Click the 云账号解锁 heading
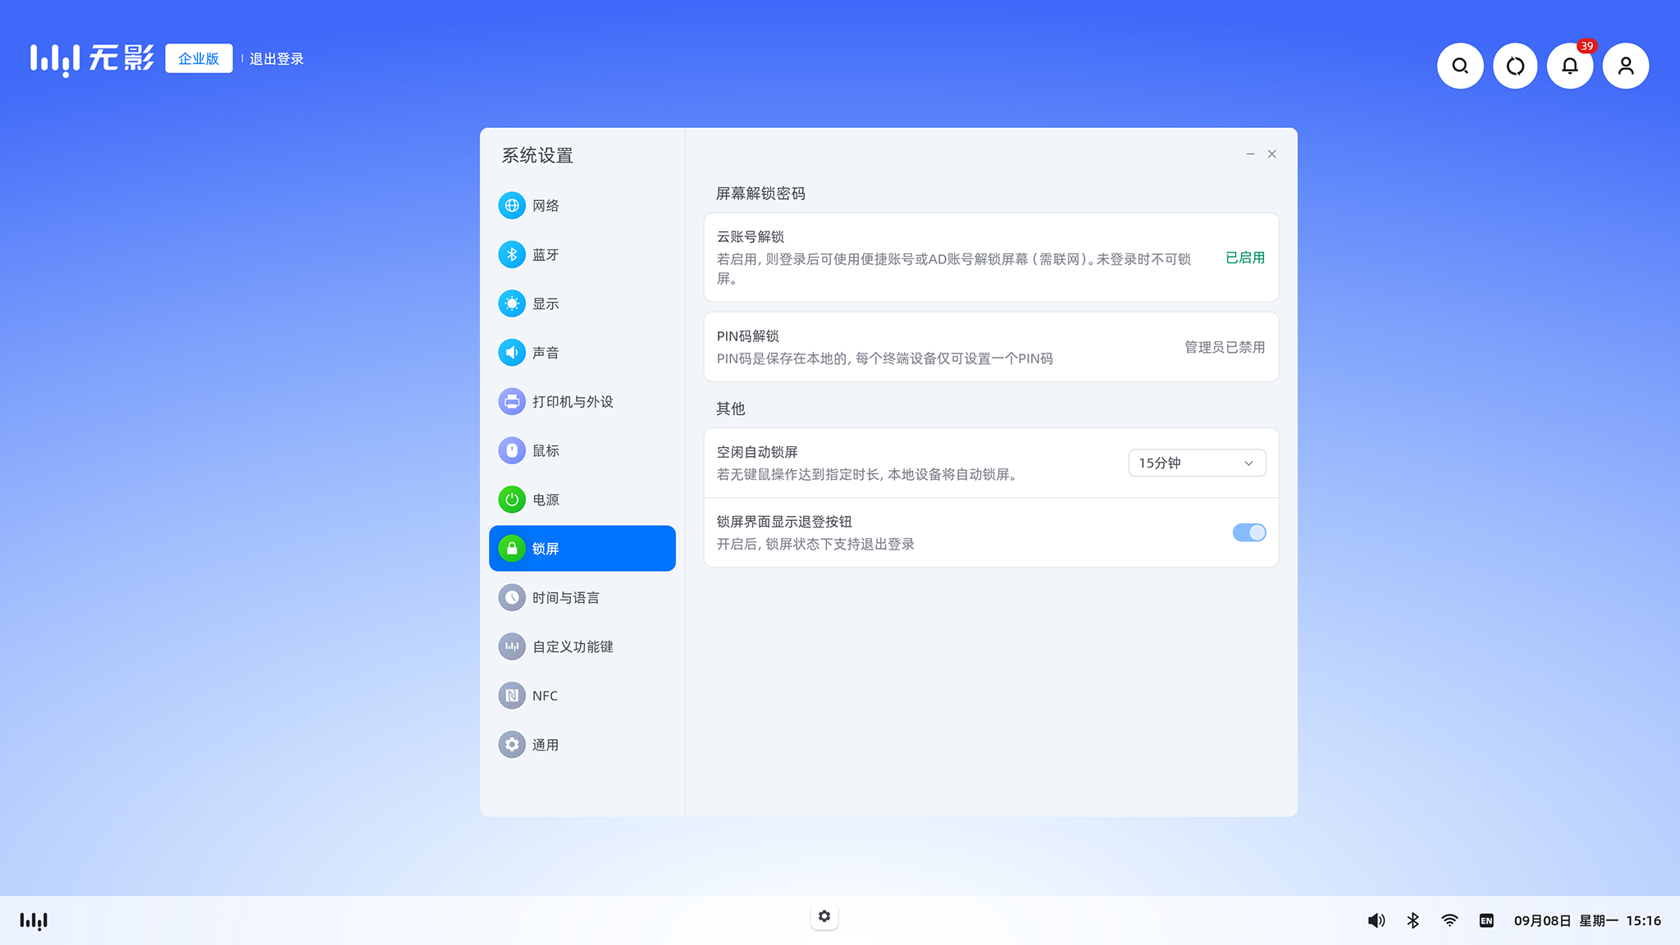 (750, 237)
